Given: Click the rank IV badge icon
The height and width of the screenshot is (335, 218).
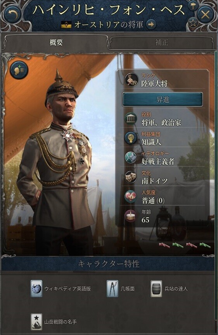Looking at the screenshot, I should point(131,80).
